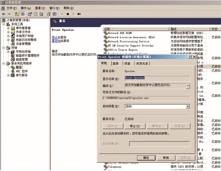This screenshot has height=171, width=221.
Task: Collapse the 存储 tree node
Action: coord(4,48)
